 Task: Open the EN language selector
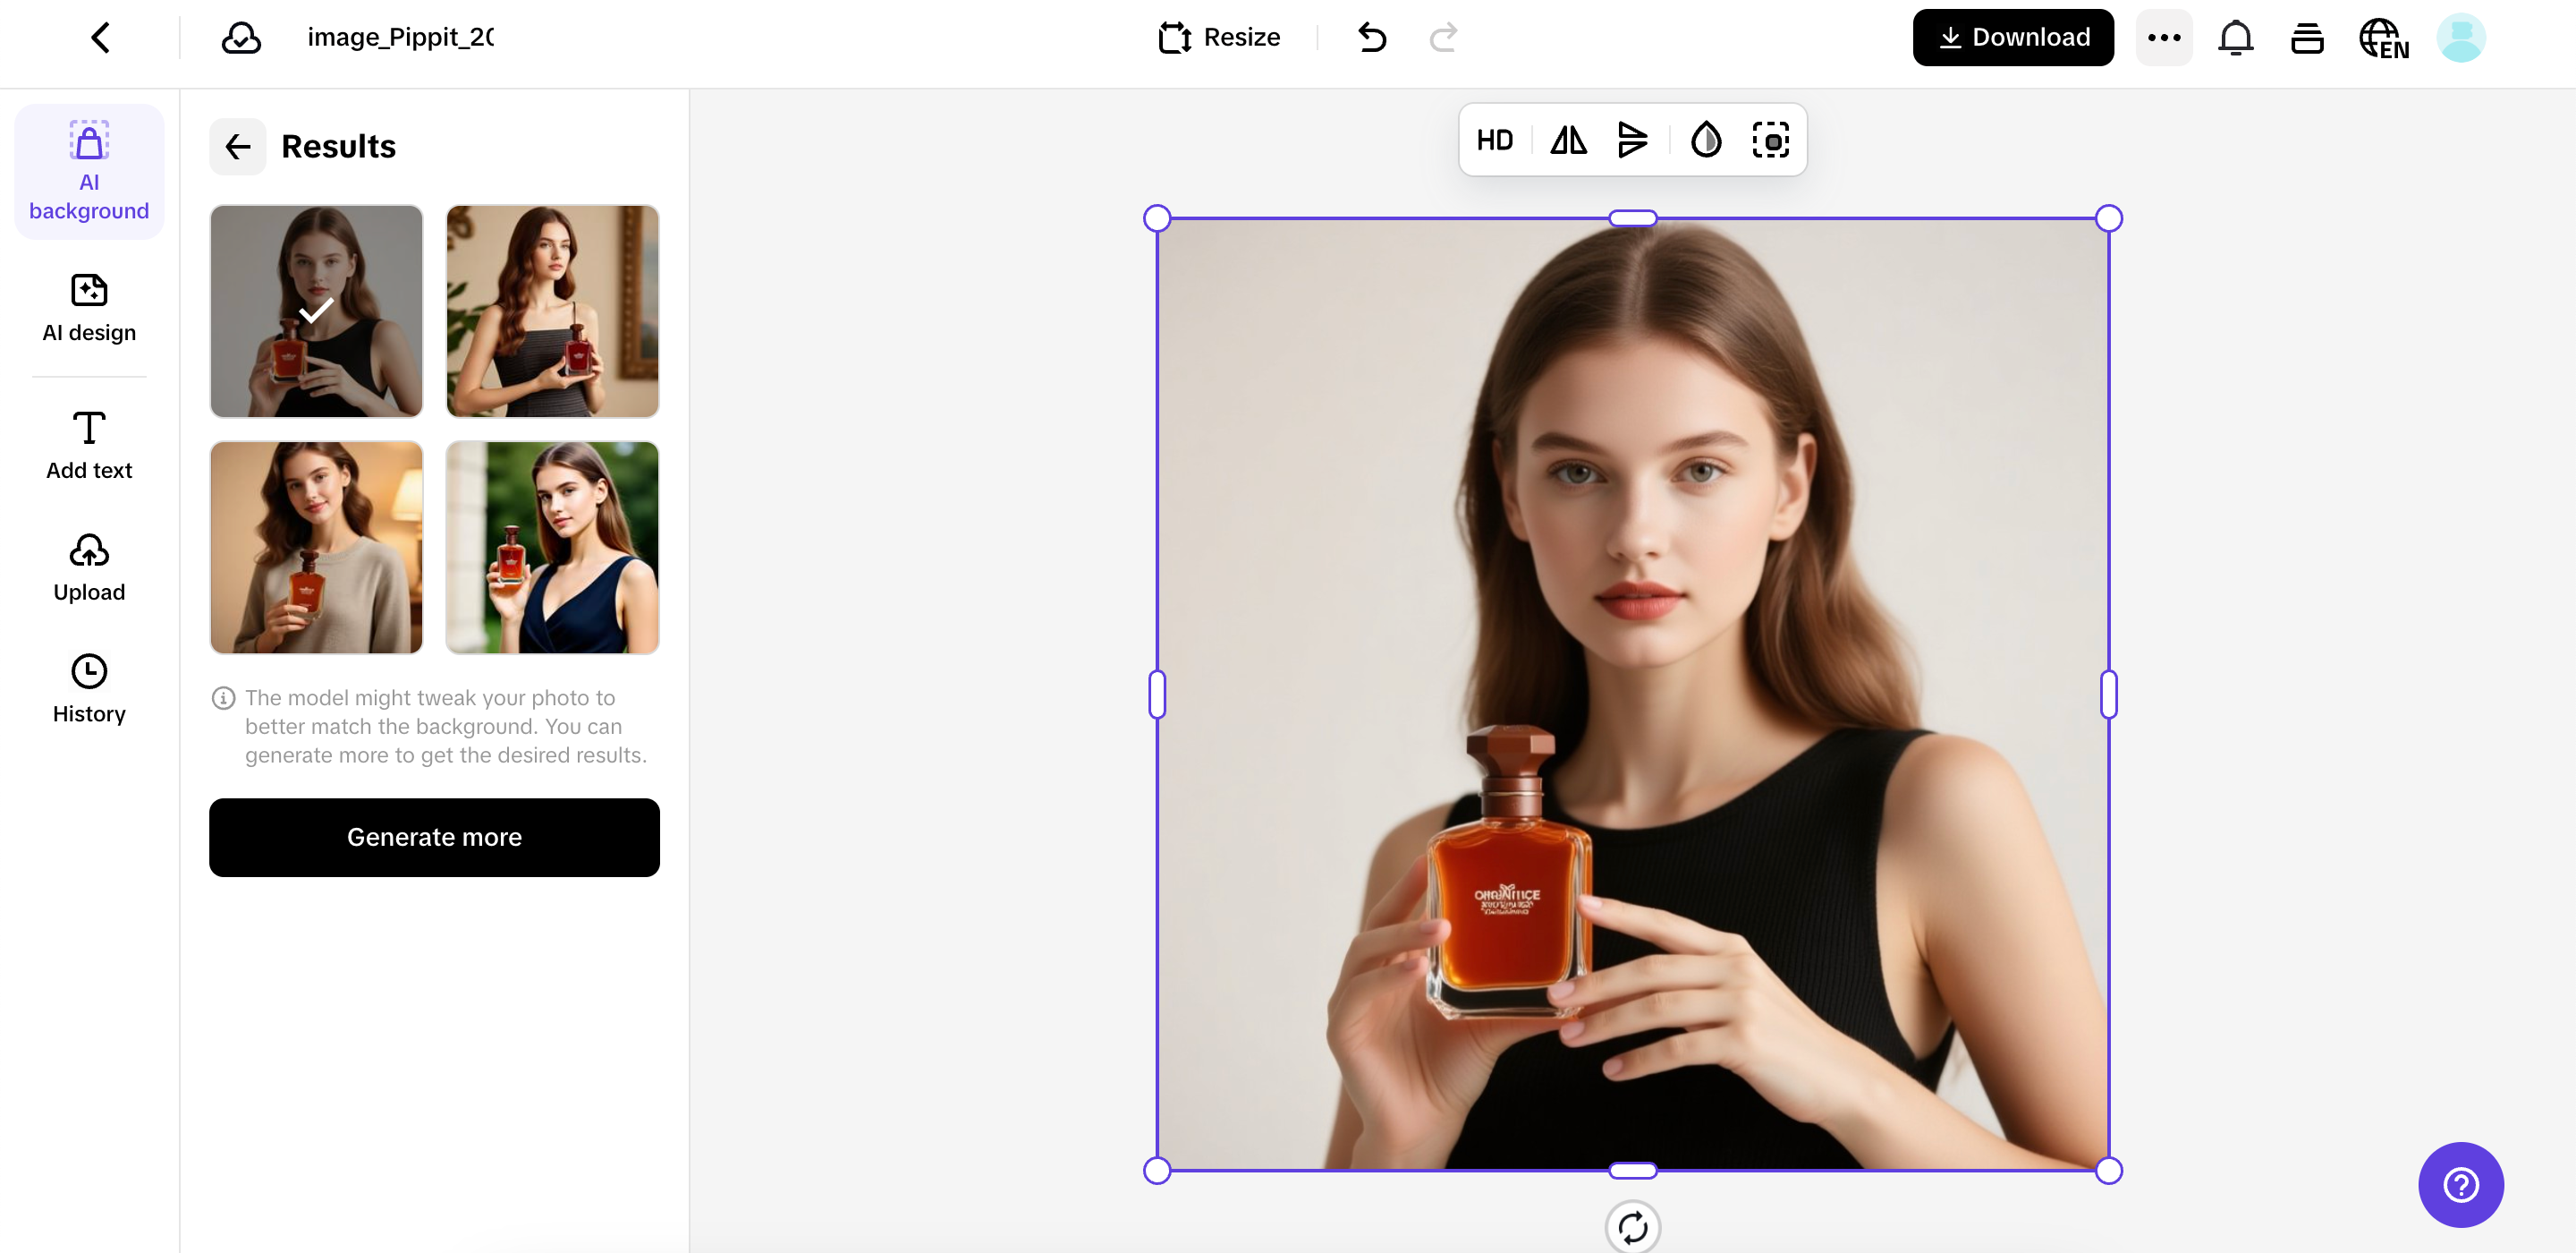tap(2384, 37)
